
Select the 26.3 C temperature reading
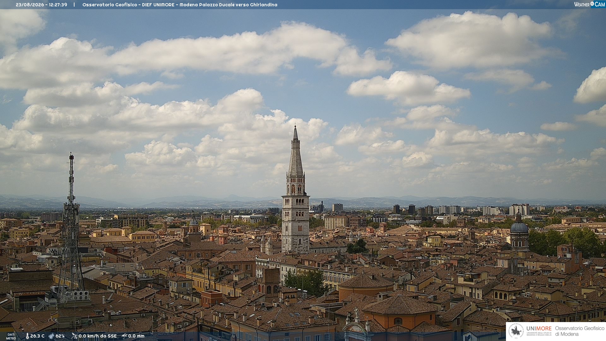pos(38,336)
